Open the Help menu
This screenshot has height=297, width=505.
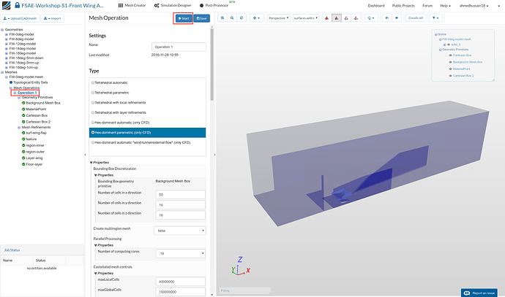(445, 5)
